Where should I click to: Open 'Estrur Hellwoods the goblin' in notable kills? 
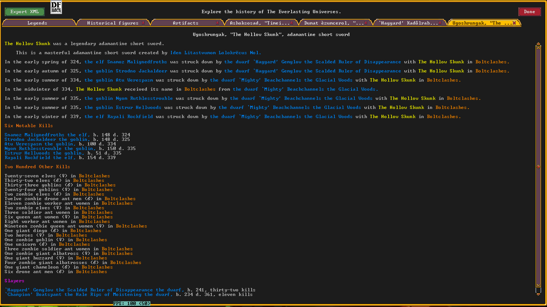(x=45, y=153)
